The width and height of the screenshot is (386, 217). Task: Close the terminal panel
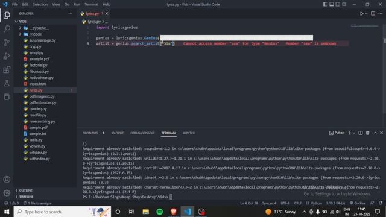[381, 133]
